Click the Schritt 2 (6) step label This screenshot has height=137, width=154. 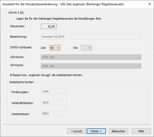coord(16,13)
